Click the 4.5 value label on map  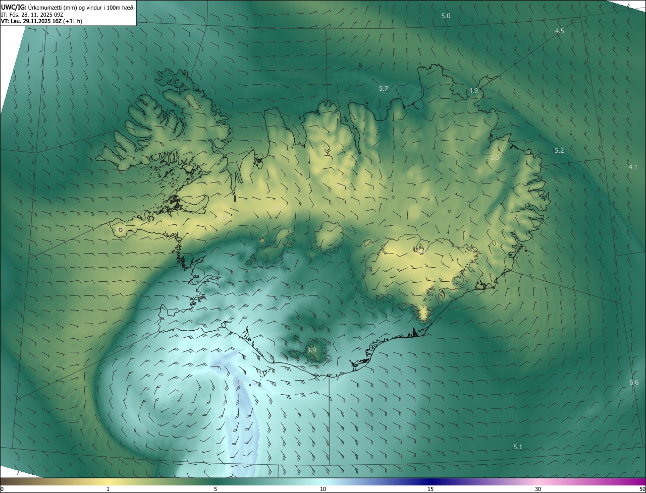[x=559, y=31]
